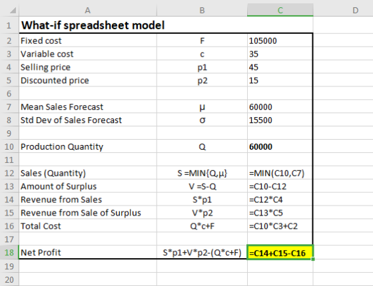Click the fill handle of cell C18
Image resolution: width=373 pixels, height=286 pixels.
[313, 259]
